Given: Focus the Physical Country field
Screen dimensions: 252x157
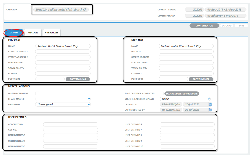Looking at the screenshot, I should pyautogui.click(x=63, y=73).
